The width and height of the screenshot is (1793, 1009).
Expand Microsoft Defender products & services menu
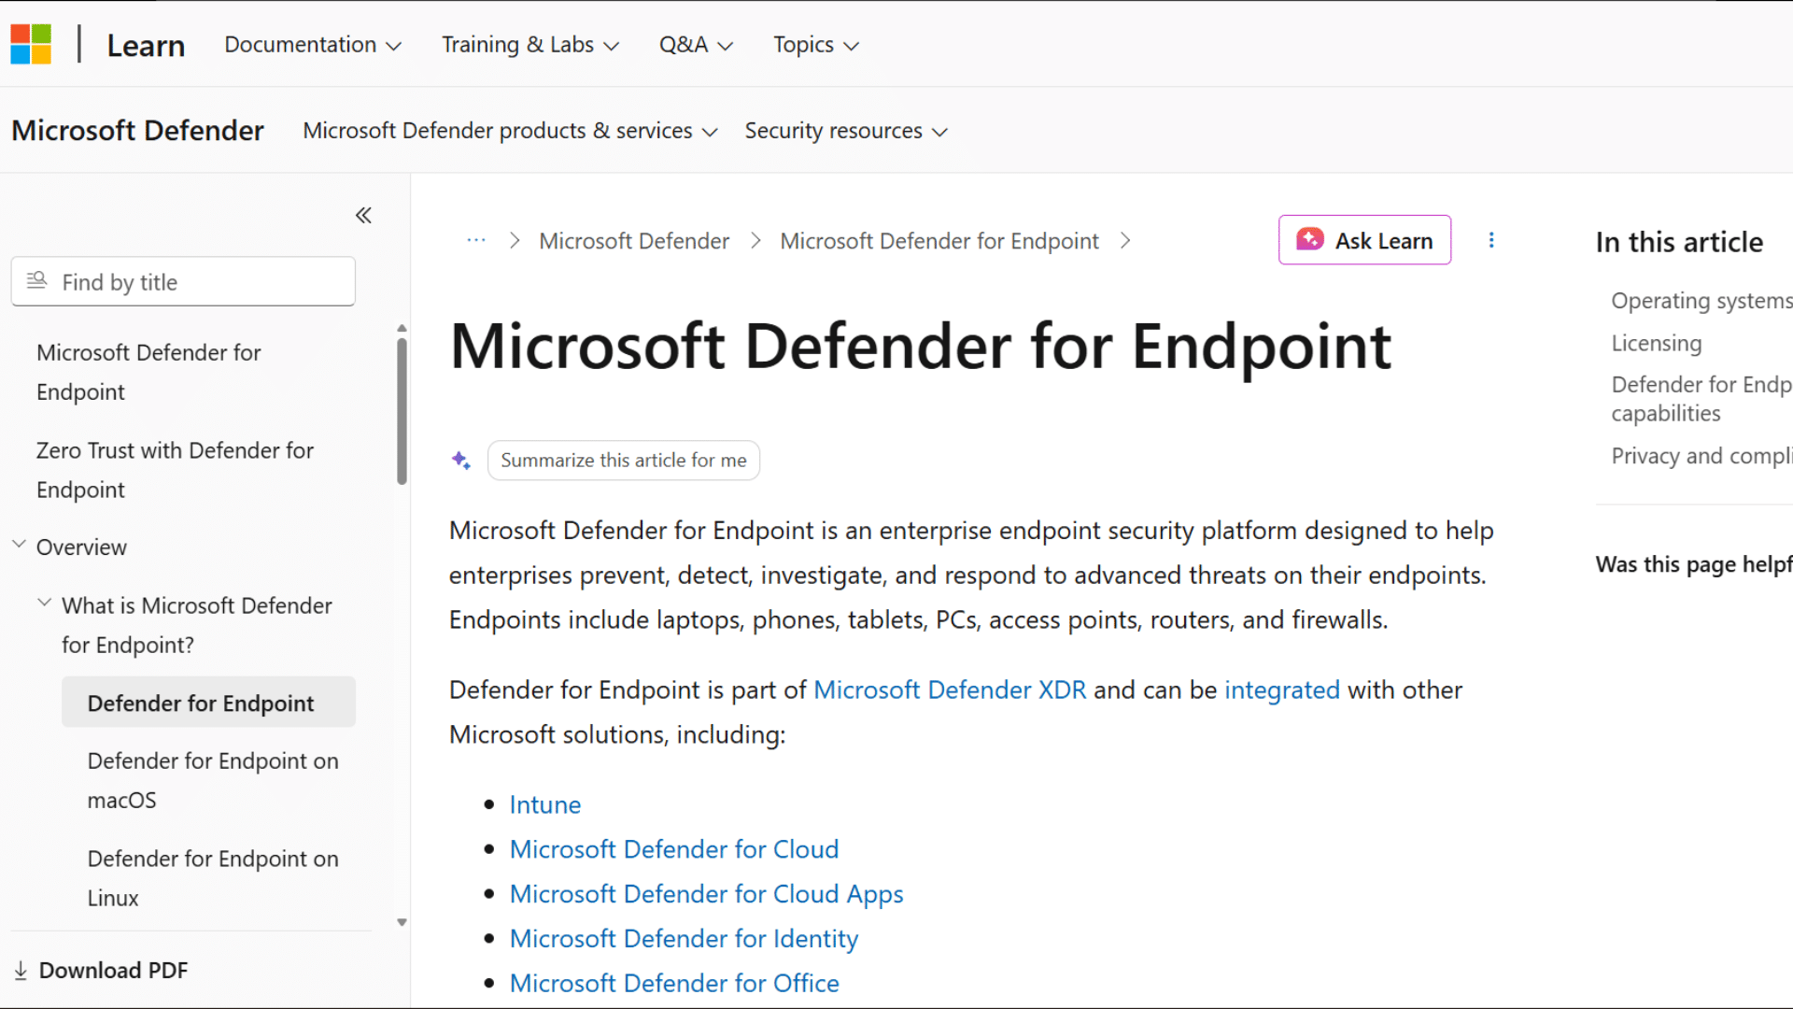(x=510, y=131)
